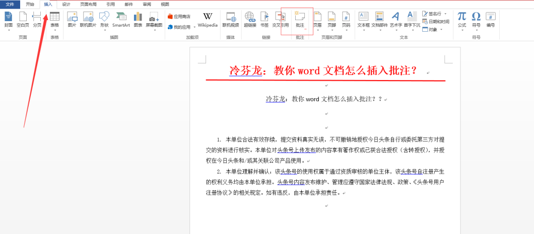
Task: Switch to the 开始 home tab
Action: point(30,5)
